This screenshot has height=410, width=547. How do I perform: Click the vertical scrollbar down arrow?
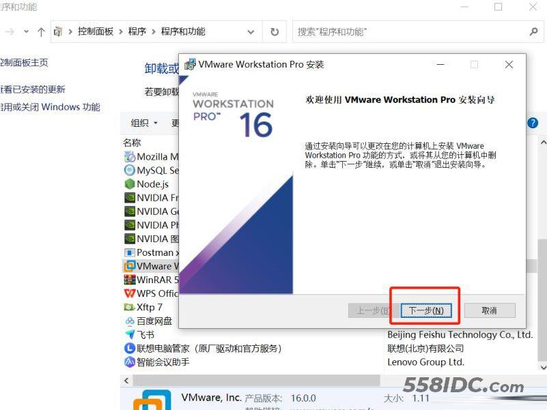tap(543, 367)
